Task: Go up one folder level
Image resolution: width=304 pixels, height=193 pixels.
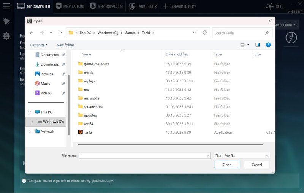Action: pos(60,33)
